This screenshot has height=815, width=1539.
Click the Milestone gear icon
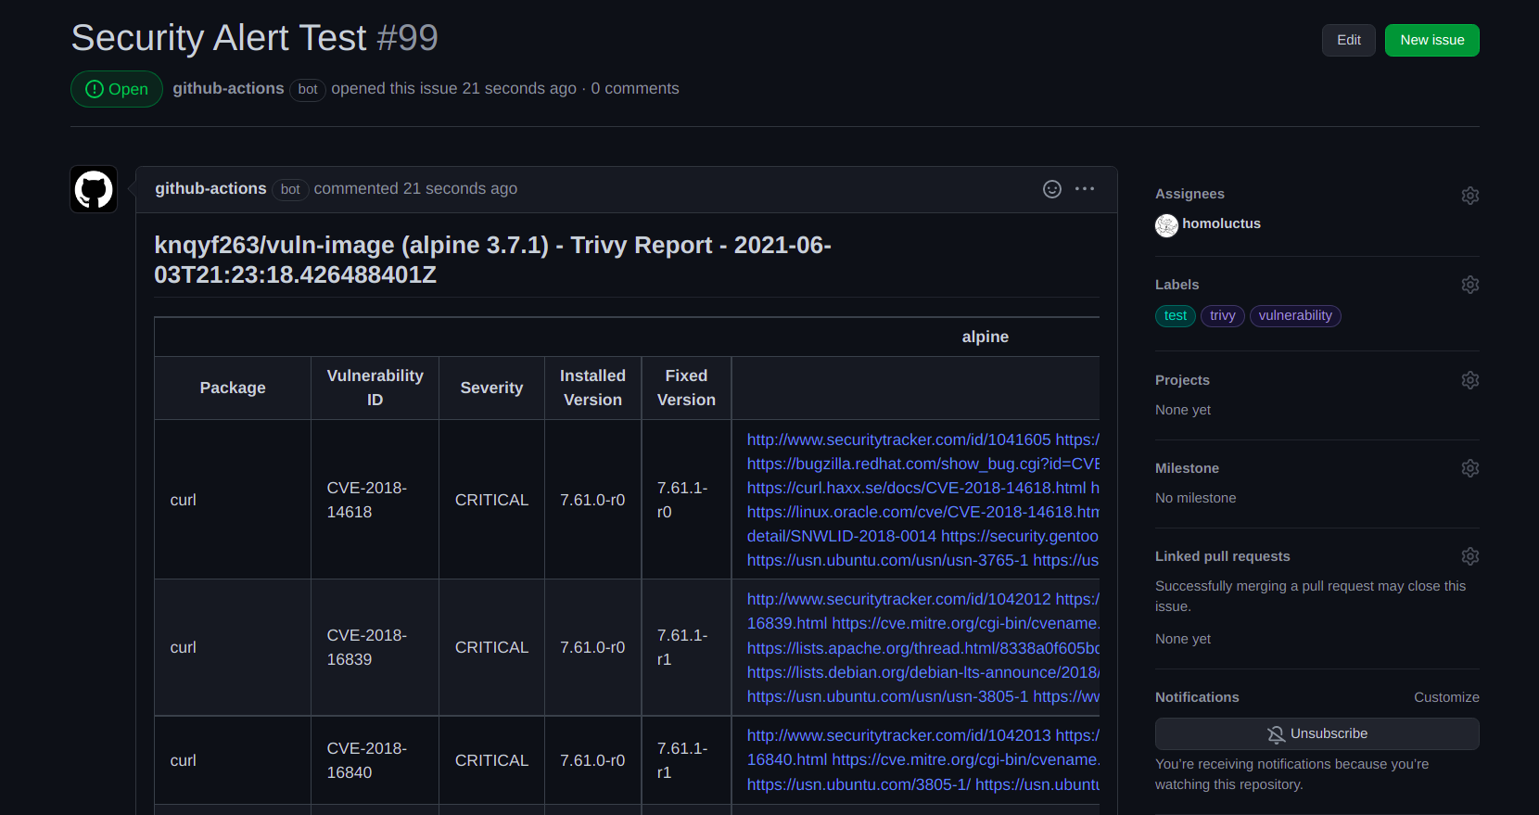1470,468
